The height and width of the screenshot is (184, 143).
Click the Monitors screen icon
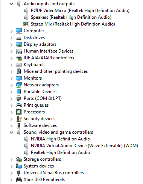pos(19,78)
